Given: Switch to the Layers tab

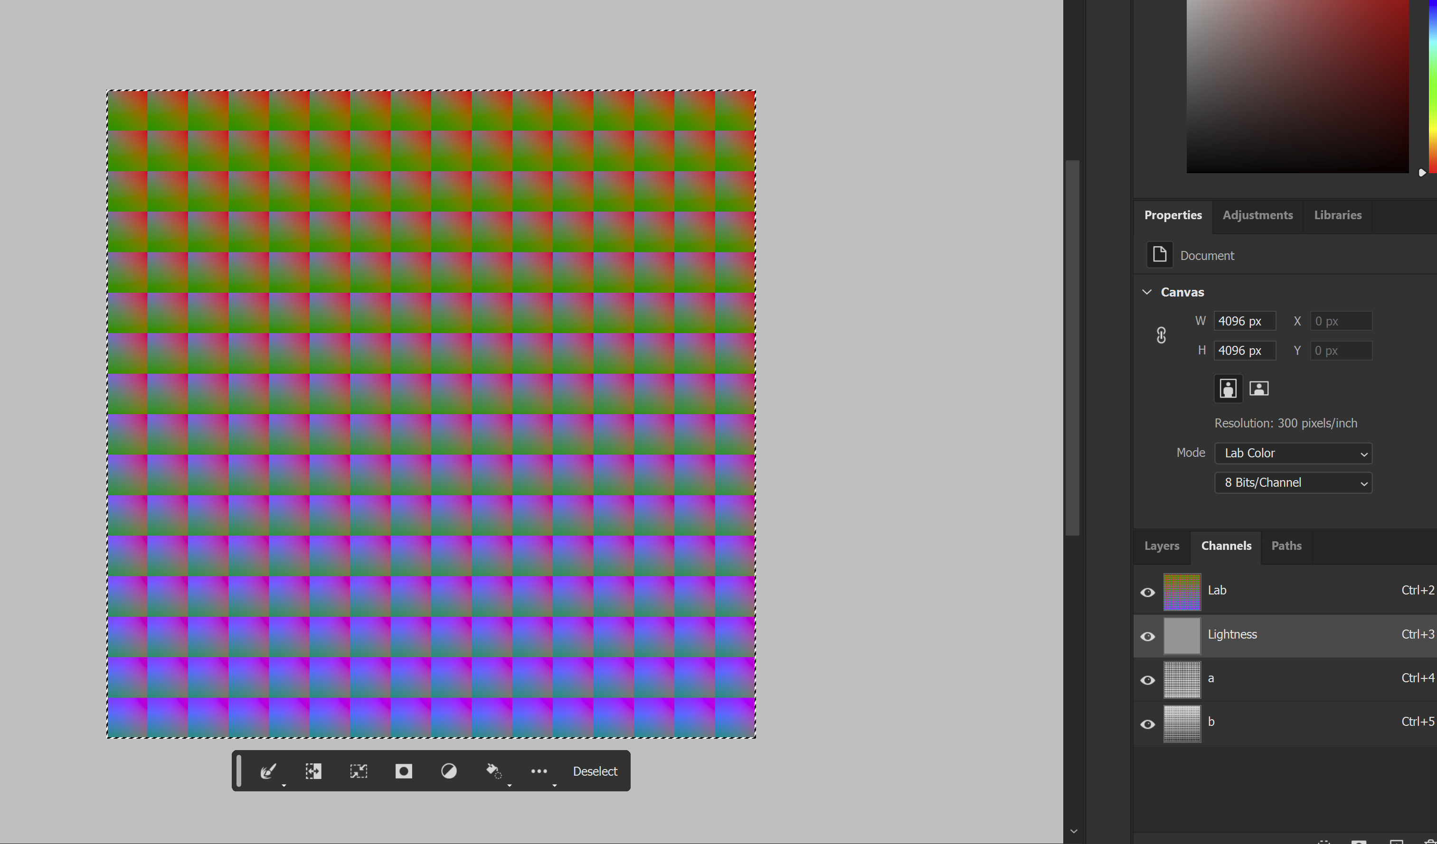Looking at the screenshot, I should [1161, 546].
